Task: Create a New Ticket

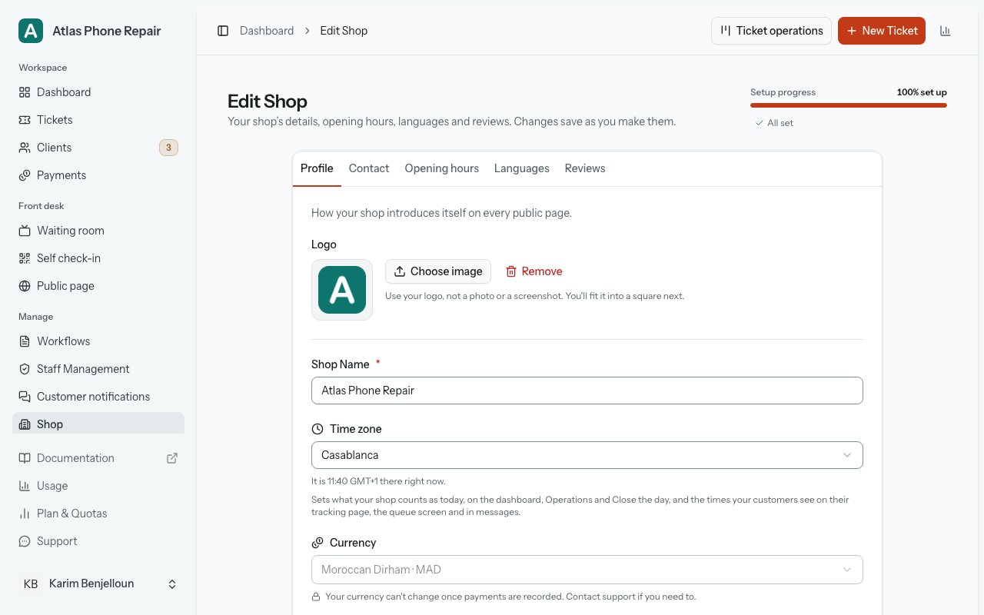Action: pos(882,31)
